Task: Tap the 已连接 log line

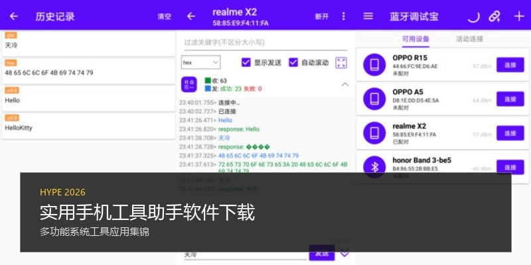Action: click(x=227, y=111)
